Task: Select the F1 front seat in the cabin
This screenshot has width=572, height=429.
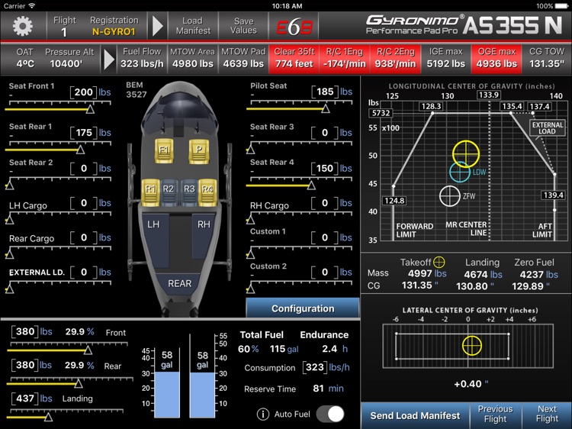Action: [x=164, y=150]
